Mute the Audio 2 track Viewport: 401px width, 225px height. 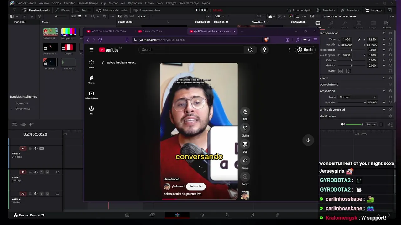47,194
